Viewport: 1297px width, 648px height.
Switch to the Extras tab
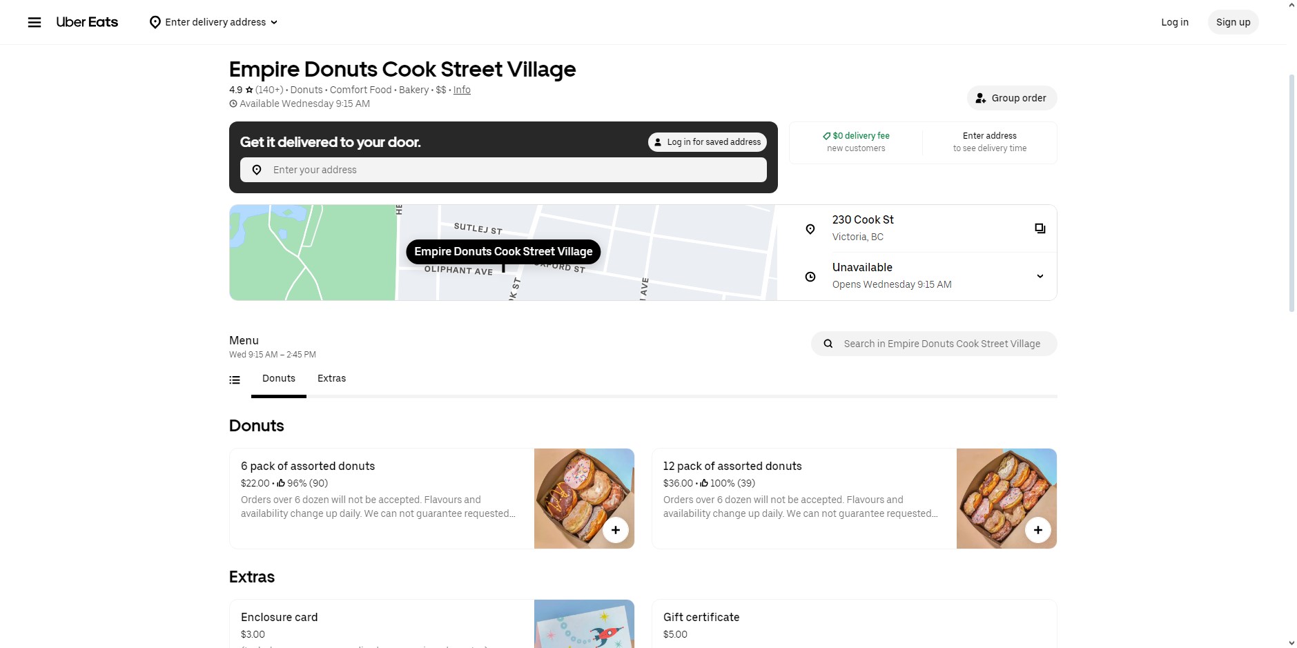click(331, 379)
